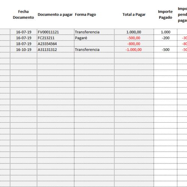Click the date cell in the FV00011121 row

coord(24,32)
